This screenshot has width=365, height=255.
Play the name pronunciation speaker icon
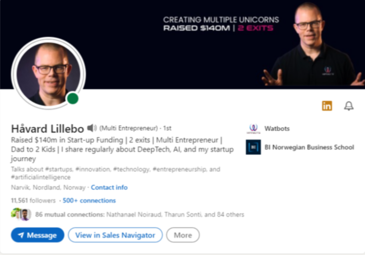point(92,128)
